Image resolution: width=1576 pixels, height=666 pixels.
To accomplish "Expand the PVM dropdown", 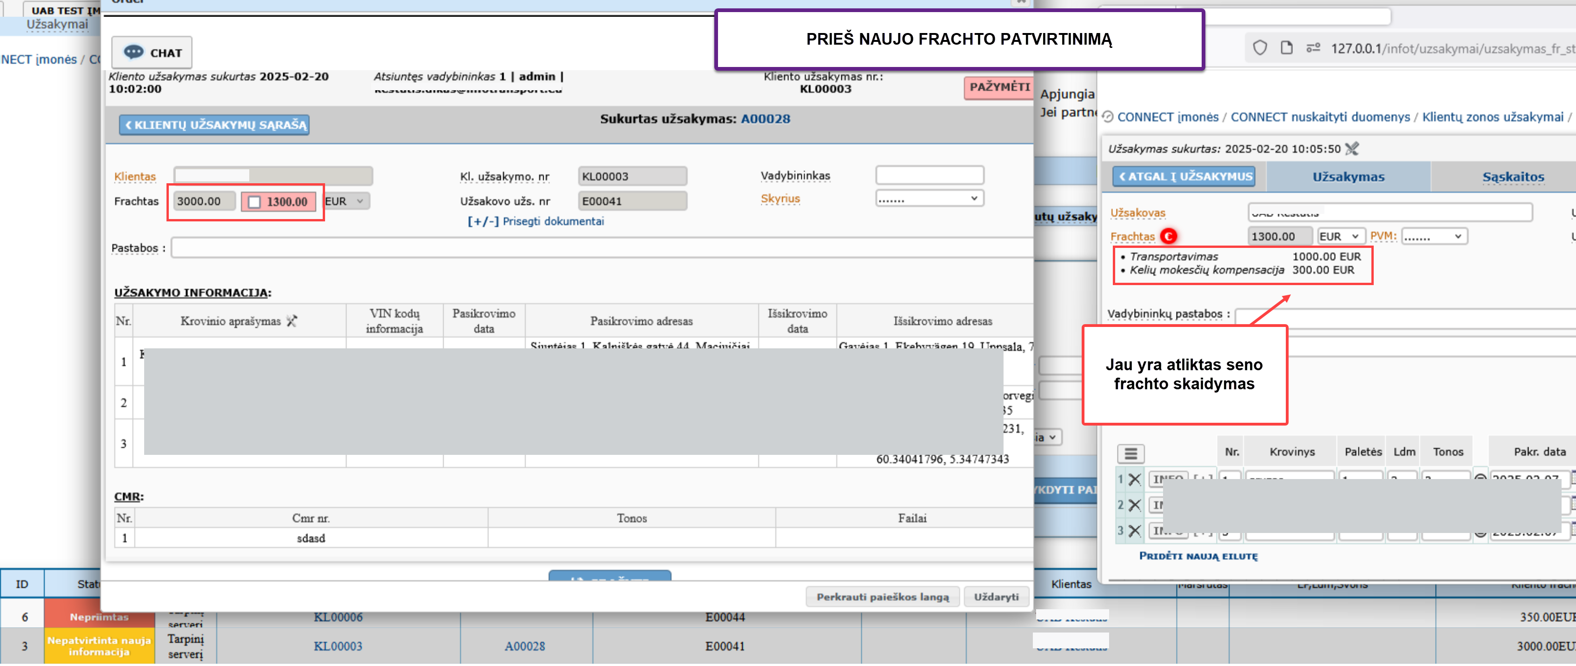I will point(1434,236).
